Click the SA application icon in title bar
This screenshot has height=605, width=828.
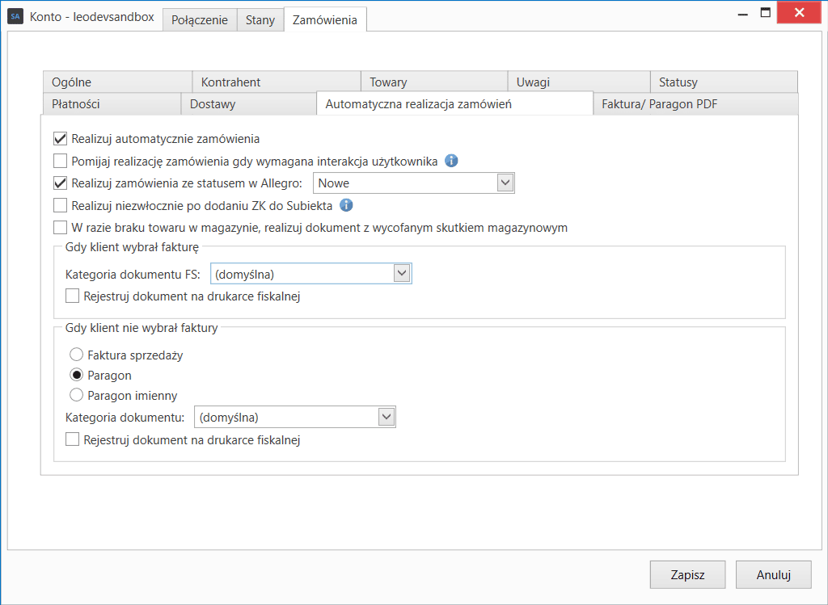coord(15,16)
